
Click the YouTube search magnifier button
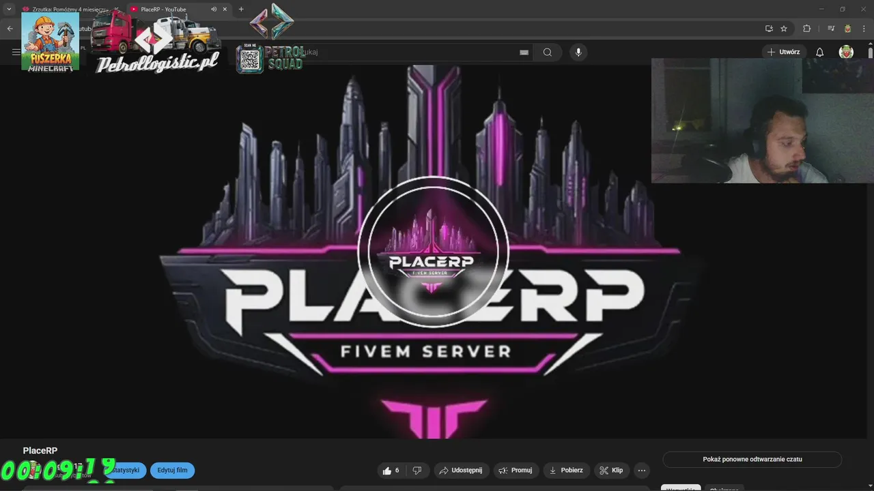pos(548,52)
